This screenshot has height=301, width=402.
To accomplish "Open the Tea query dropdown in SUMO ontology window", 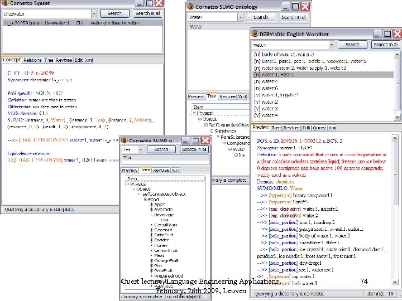I will [x=141, y=149].
